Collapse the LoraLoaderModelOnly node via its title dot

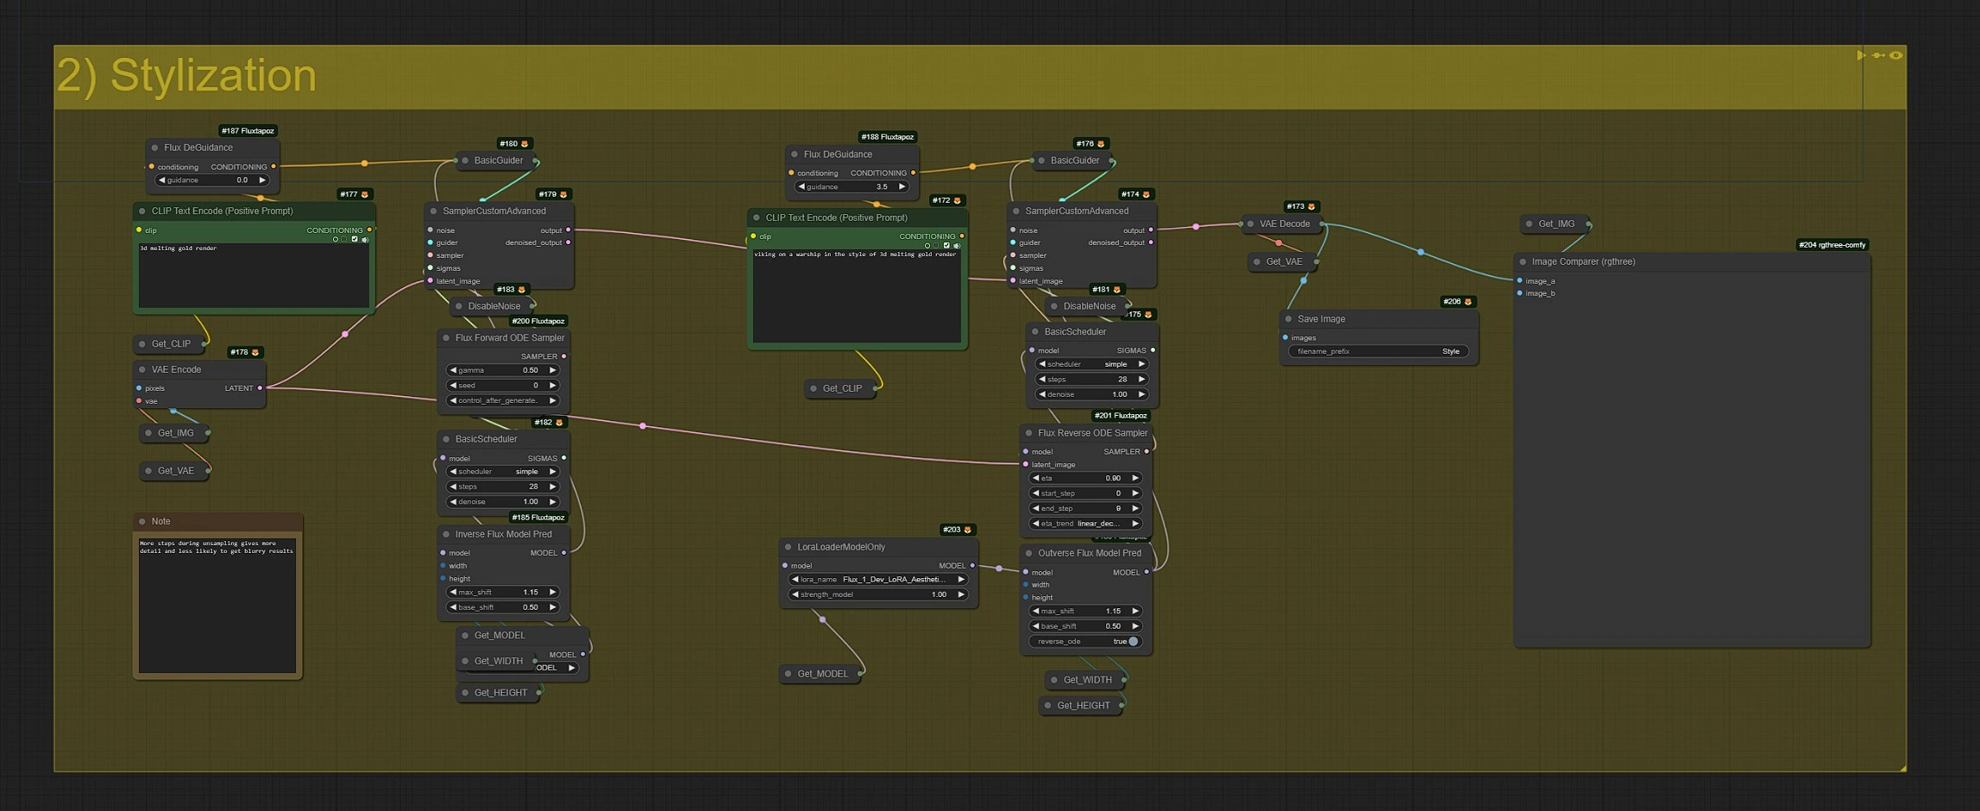pyautogui.click(x=788, y=547)
